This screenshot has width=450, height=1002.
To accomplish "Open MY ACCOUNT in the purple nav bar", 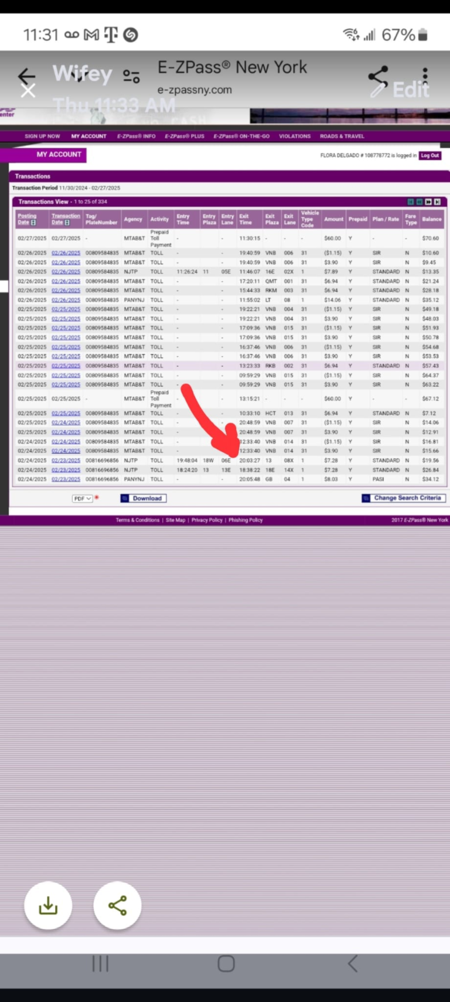I will tap(88, 136).
